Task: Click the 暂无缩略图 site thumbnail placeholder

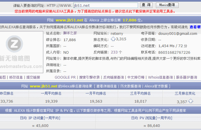Action: click(x=21, y=52)
